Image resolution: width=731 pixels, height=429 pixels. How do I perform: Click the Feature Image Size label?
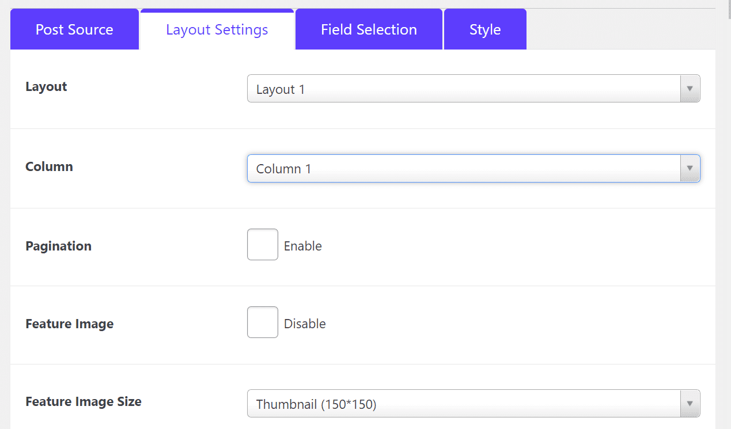point(83,401)
